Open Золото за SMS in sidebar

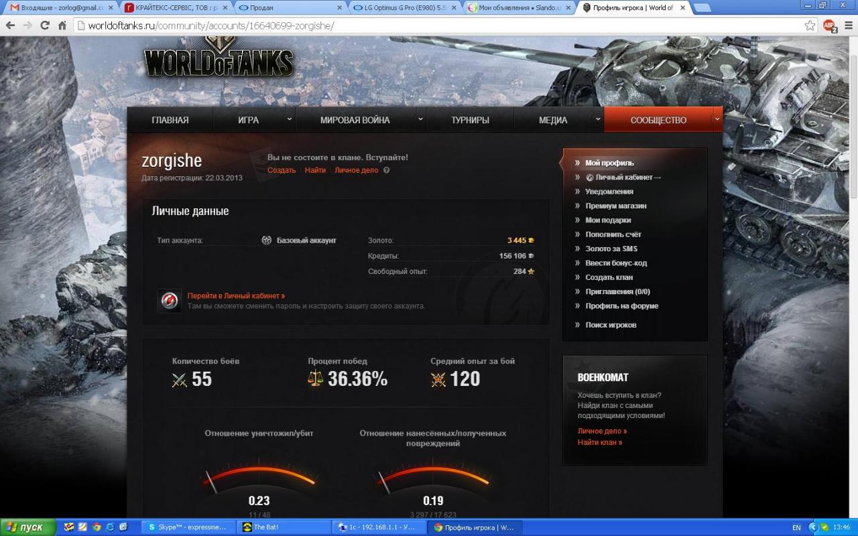[x=611, y=249]
